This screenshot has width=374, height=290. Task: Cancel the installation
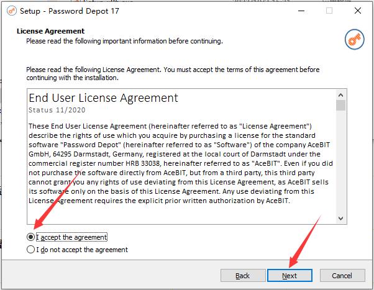coord(342,276)
